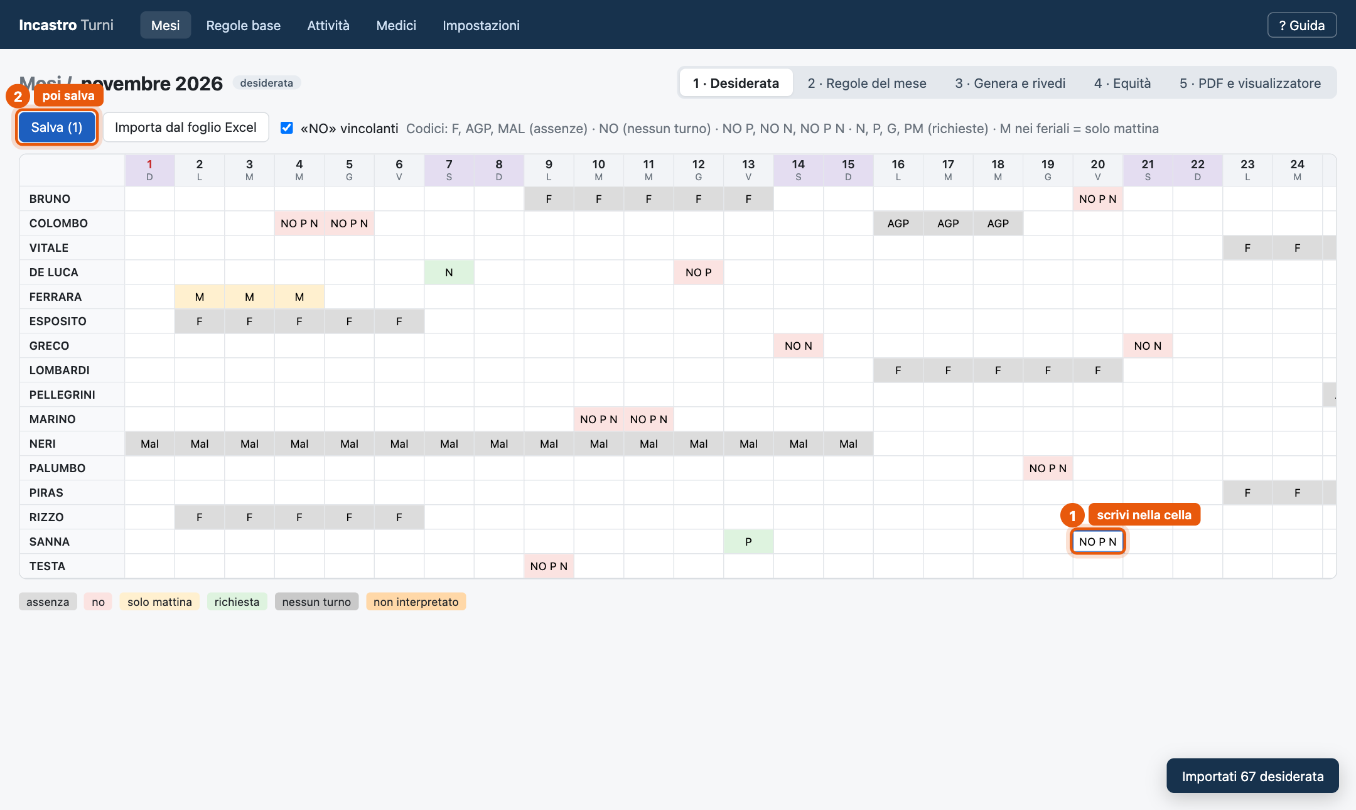Dismiss the Importati 67 desiderata toast
Viewport: 1356px width, 810px height.
pyautogui.click(x=1252, y=776)
